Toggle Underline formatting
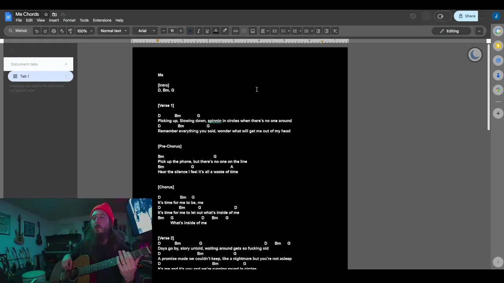Viewport: 504px width, 283px height. (x=207, y=31)
